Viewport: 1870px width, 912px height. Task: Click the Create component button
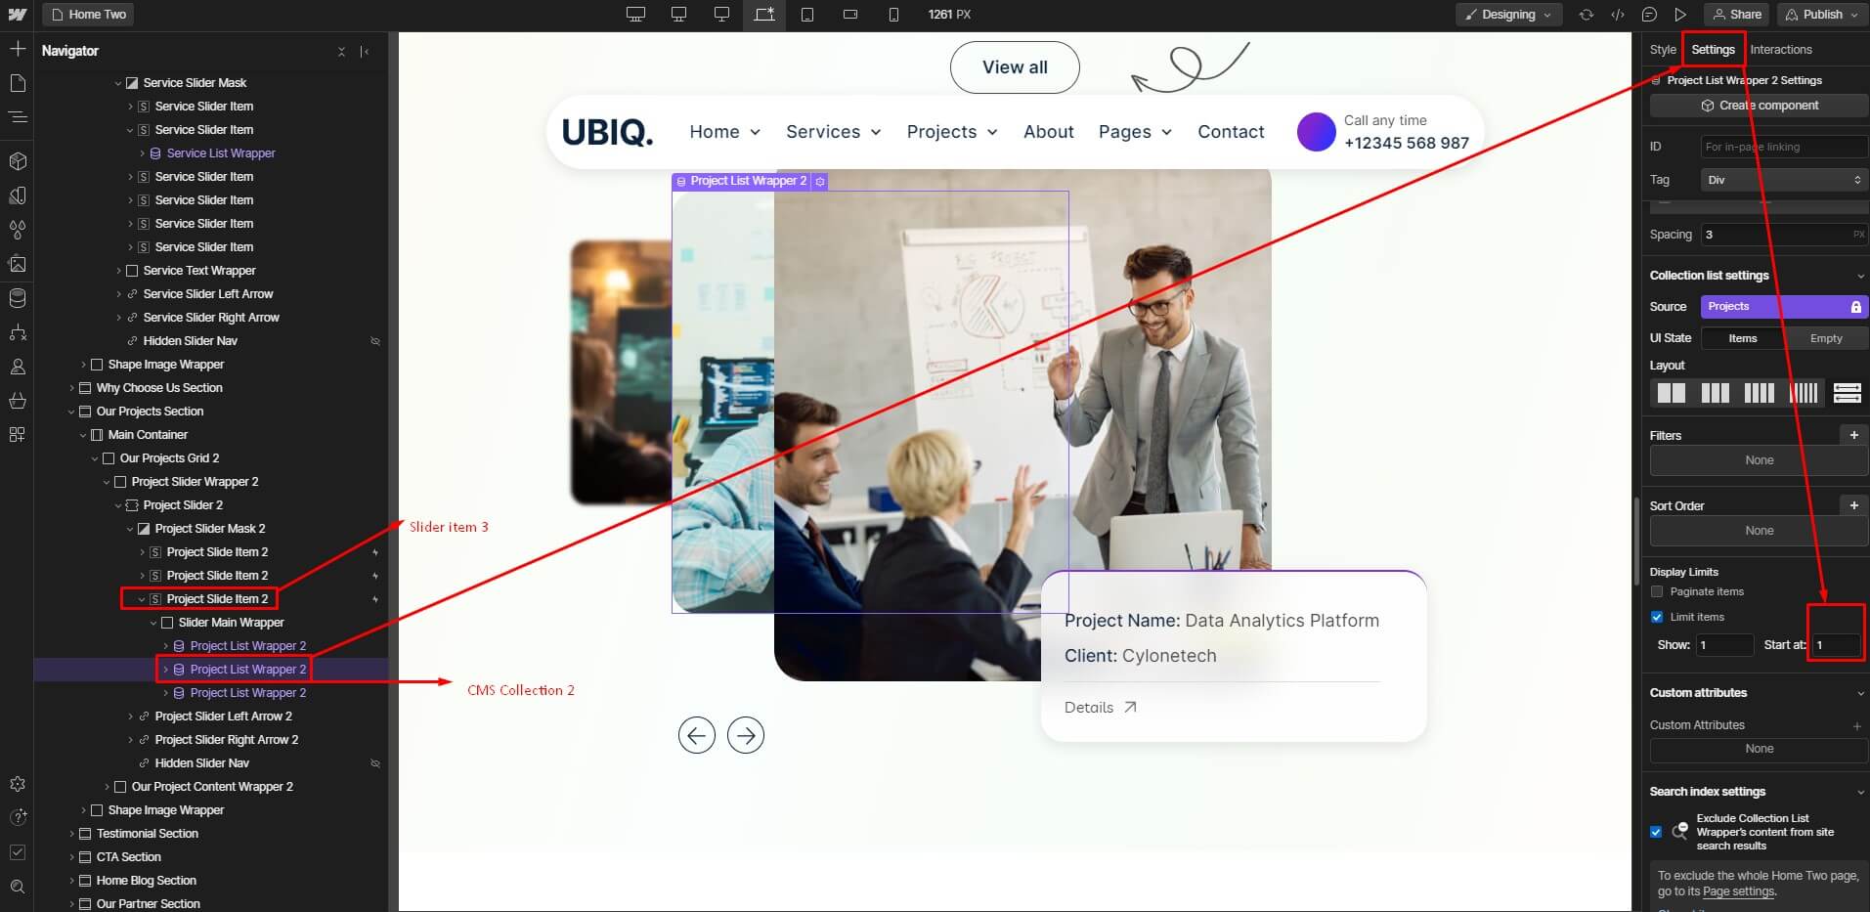[1759, 106]
